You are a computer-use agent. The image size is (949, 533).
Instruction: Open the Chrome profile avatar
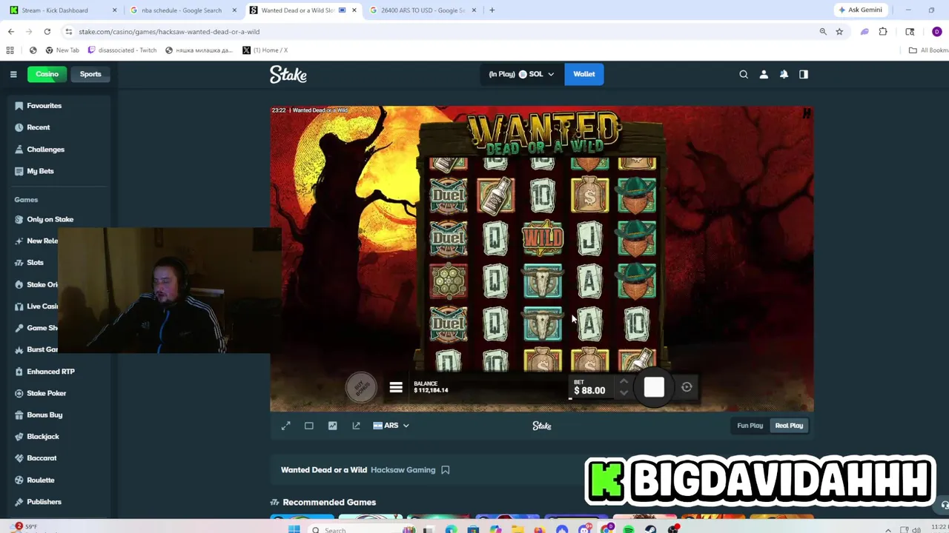[937, 32]
